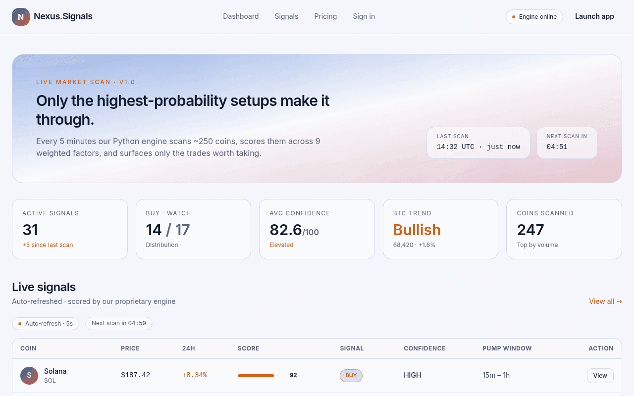Click the Nexus N logo icon
This screenshot has height=396, width=634.
click(x=21, y=17)
